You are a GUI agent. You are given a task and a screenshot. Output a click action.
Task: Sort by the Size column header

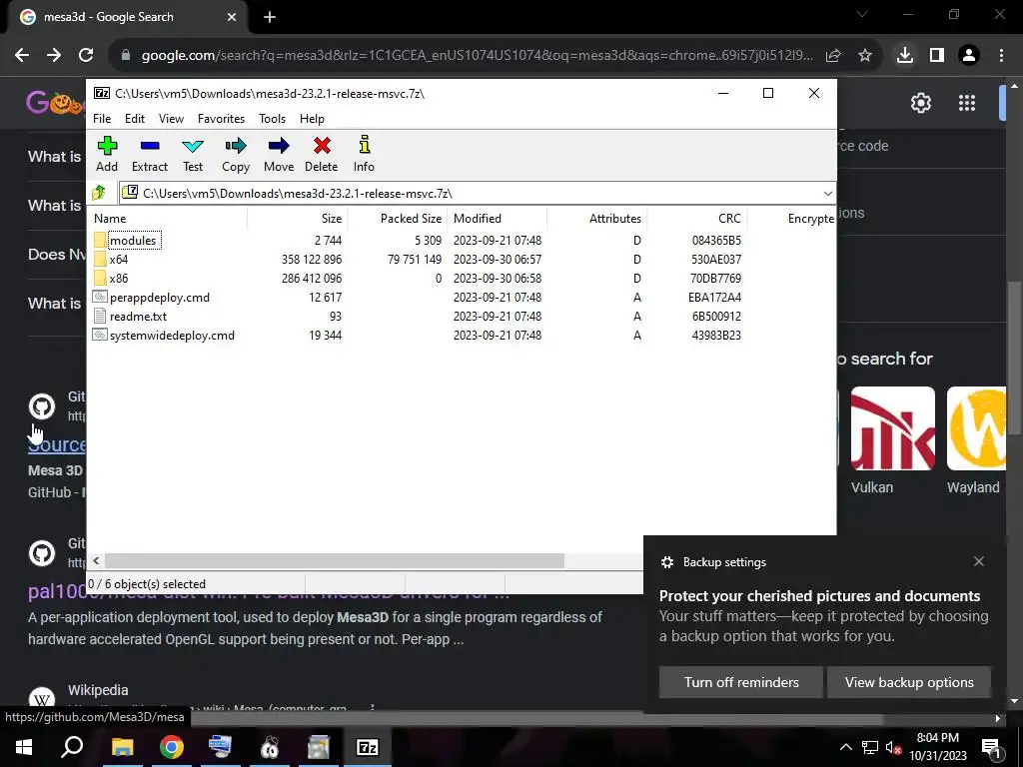(x=297, y=219)
